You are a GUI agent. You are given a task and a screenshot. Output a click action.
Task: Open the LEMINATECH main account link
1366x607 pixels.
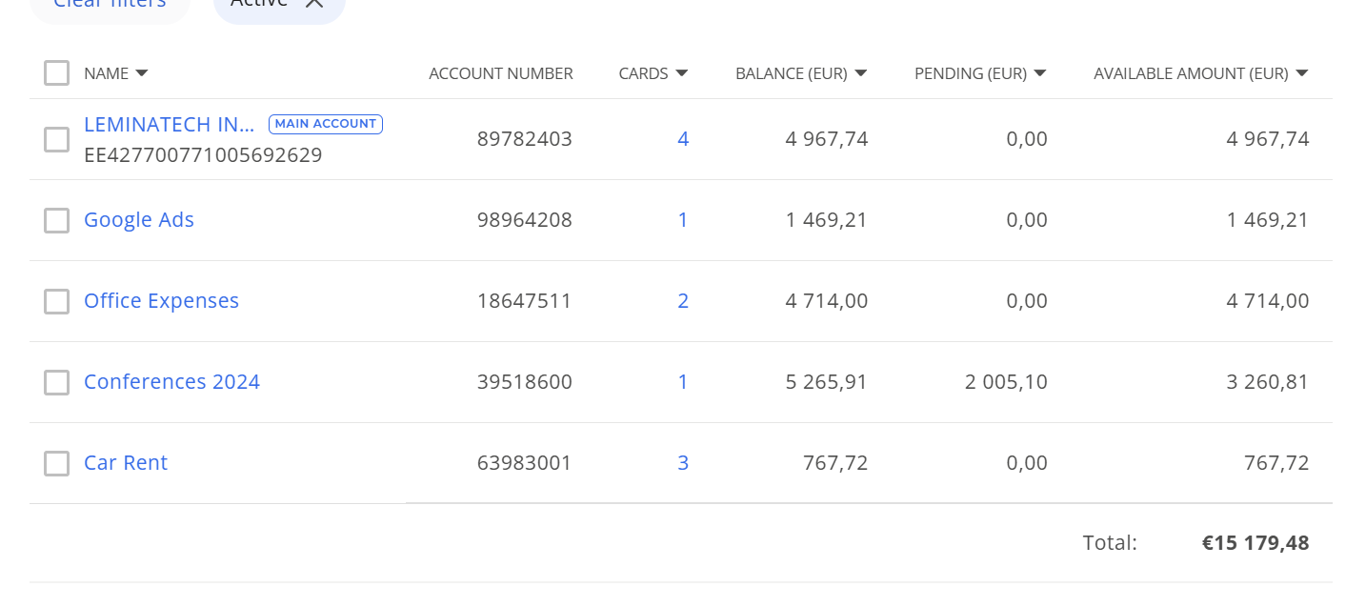click(169, 125)
